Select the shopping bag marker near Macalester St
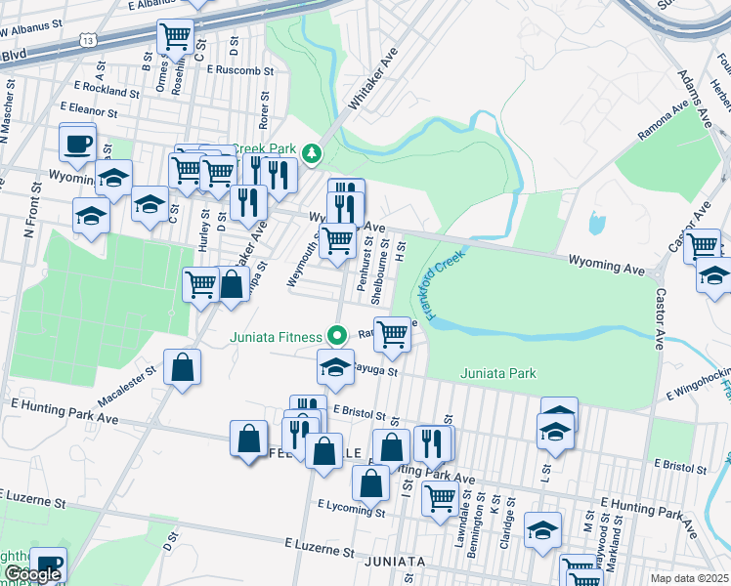Screen dimensions: 731x586 click(x=183, y=371)
